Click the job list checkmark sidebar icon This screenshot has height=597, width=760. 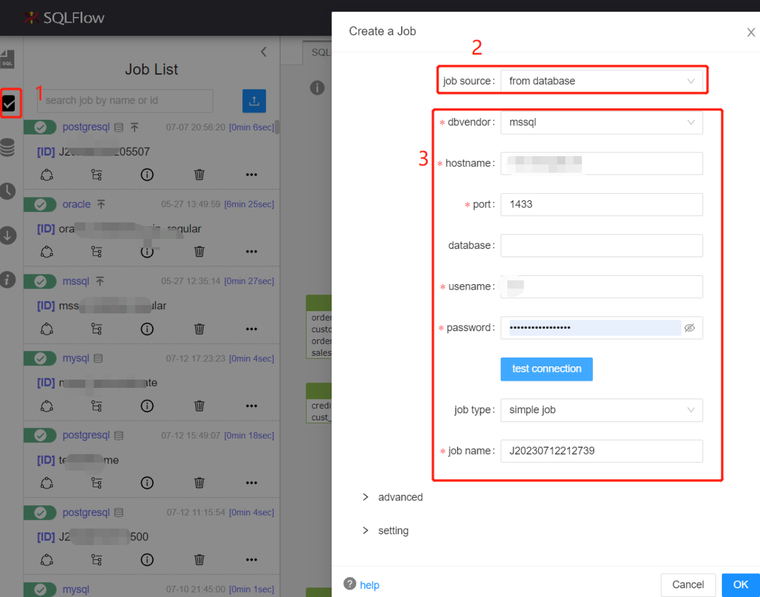tap(9, 103)
